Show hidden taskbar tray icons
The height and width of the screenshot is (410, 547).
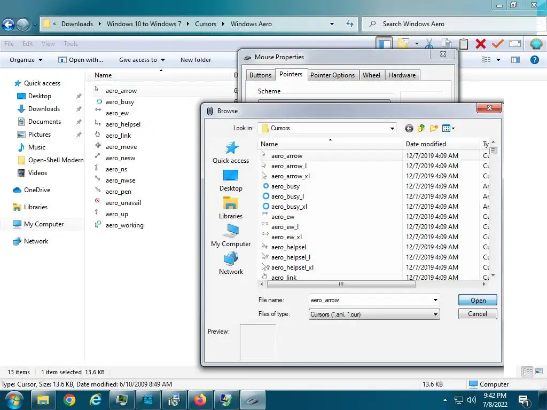tap(445, 400)
